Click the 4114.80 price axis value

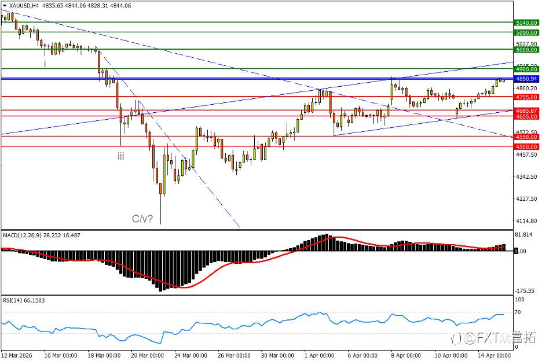pos(526,221)
